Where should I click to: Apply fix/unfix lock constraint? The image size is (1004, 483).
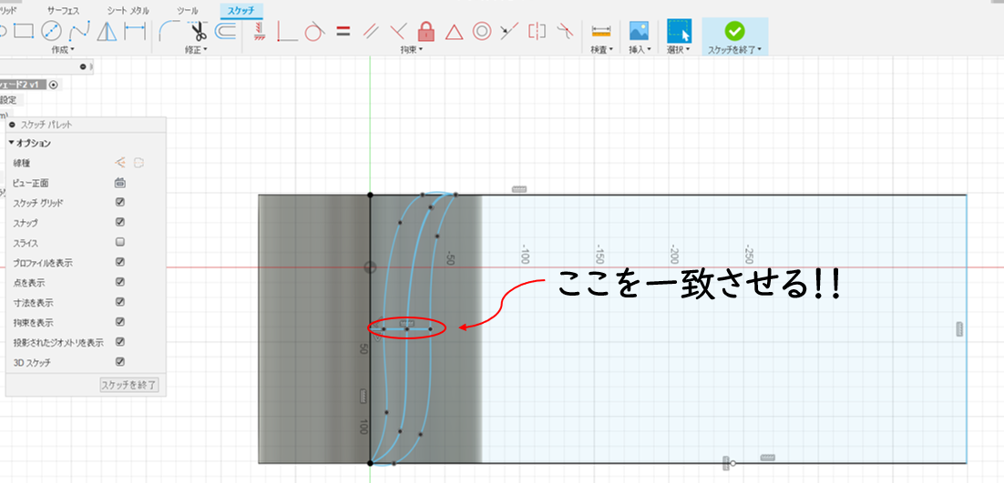click(x=425, y=31)
